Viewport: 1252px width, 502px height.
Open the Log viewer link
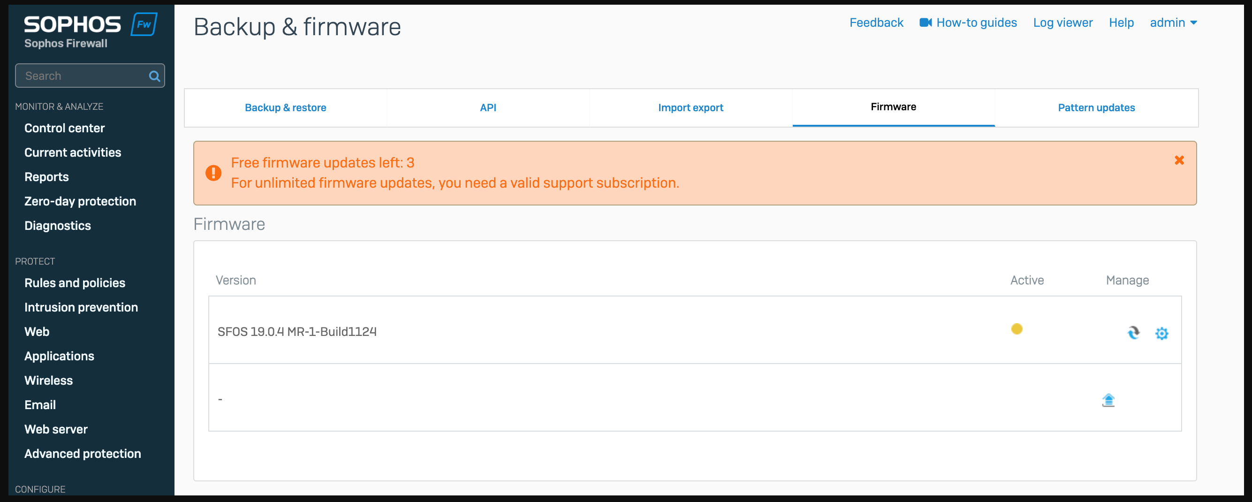pyautogui.click(x=1062, y=23)
